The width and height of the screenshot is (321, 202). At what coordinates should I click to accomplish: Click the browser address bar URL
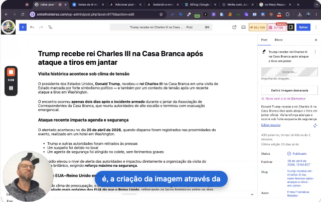(x=86, y=15)
